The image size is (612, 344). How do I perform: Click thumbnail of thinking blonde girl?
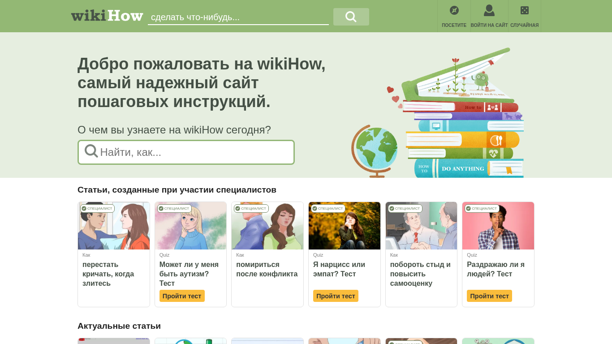point(191,226)
